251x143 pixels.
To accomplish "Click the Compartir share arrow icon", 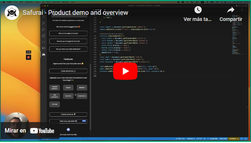I will [x=231, y=10].
